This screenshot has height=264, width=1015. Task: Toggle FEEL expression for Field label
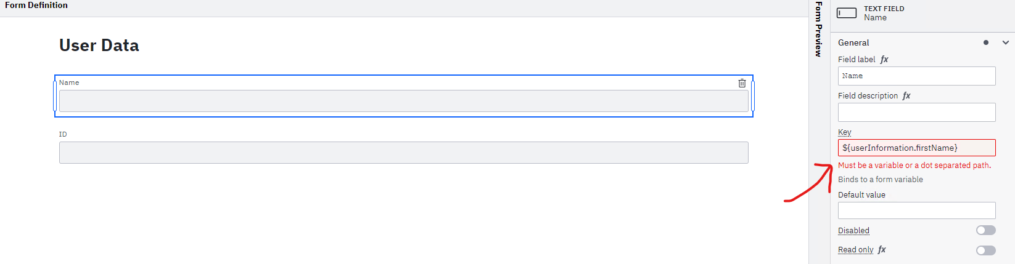(x=884, y=59)
